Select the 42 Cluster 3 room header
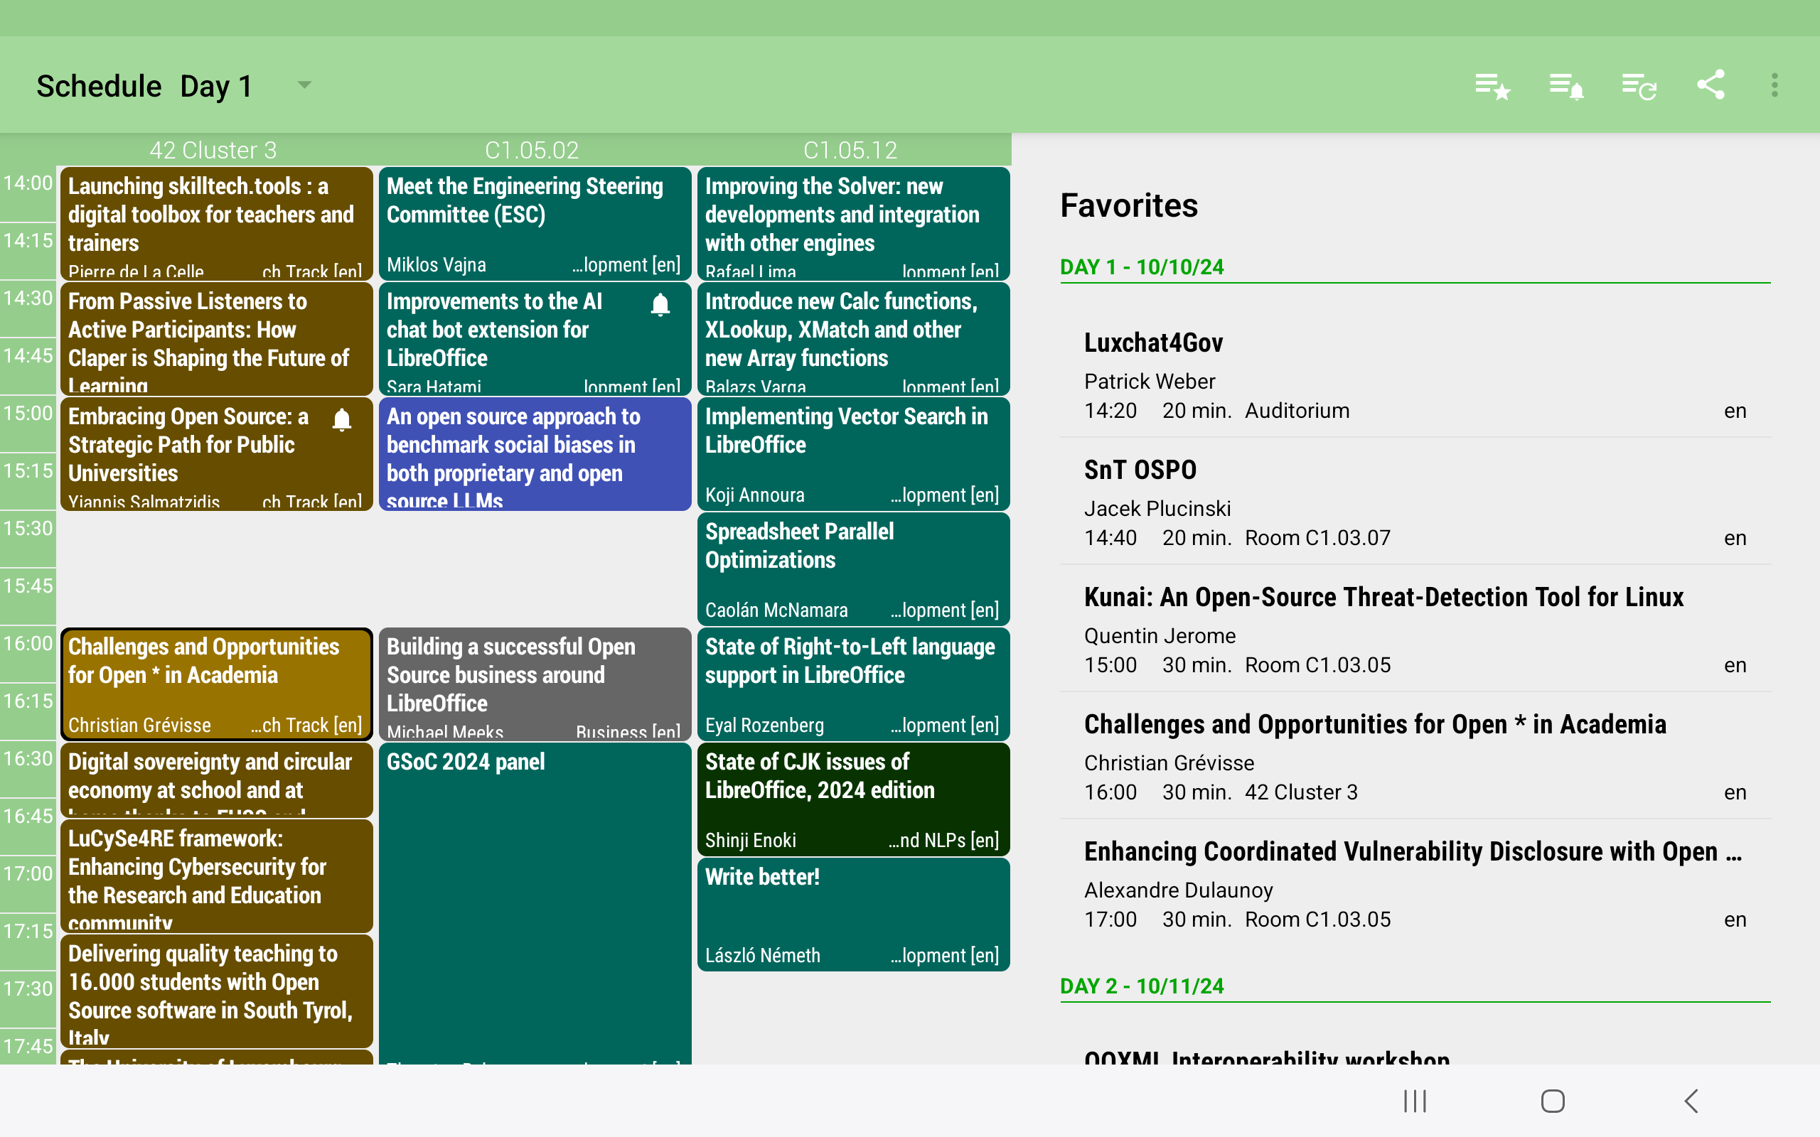 point(213,150)
